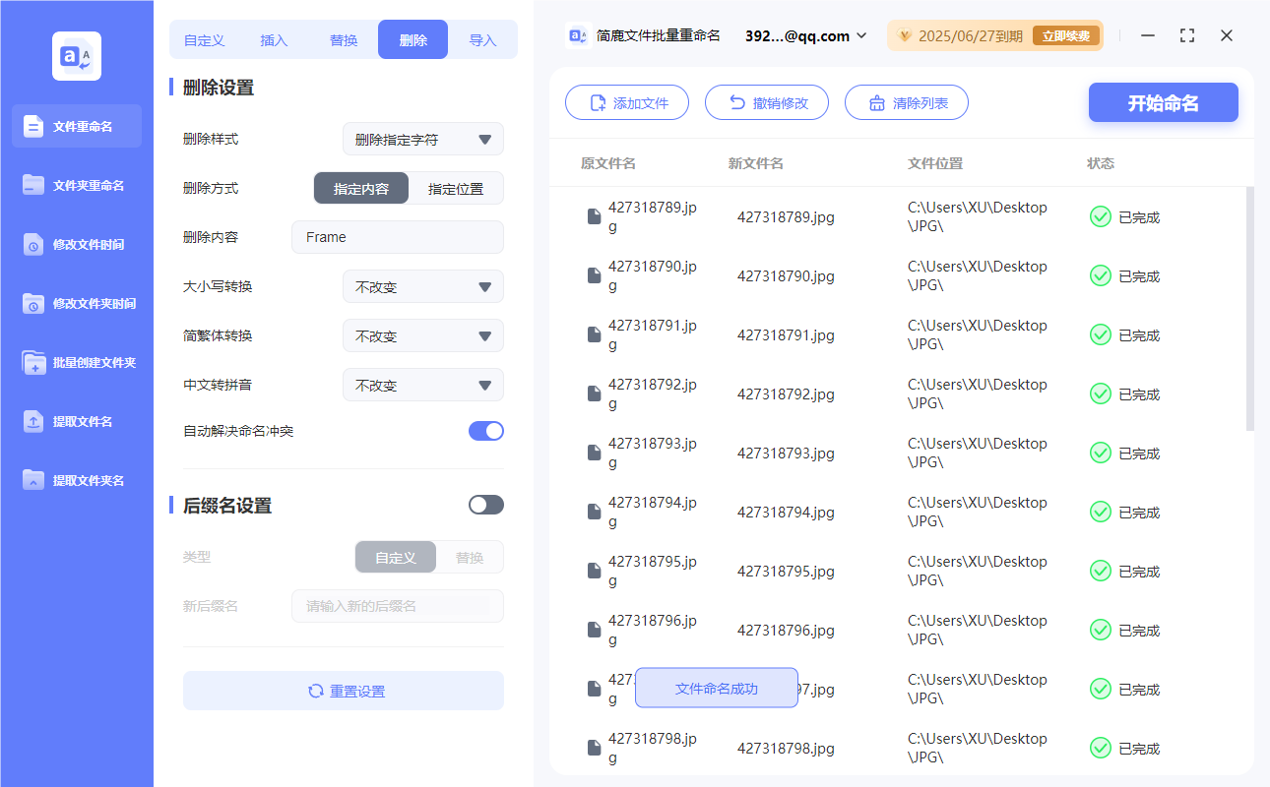Click the 删除内容 input containing Frame

click(x=398, y=237)
